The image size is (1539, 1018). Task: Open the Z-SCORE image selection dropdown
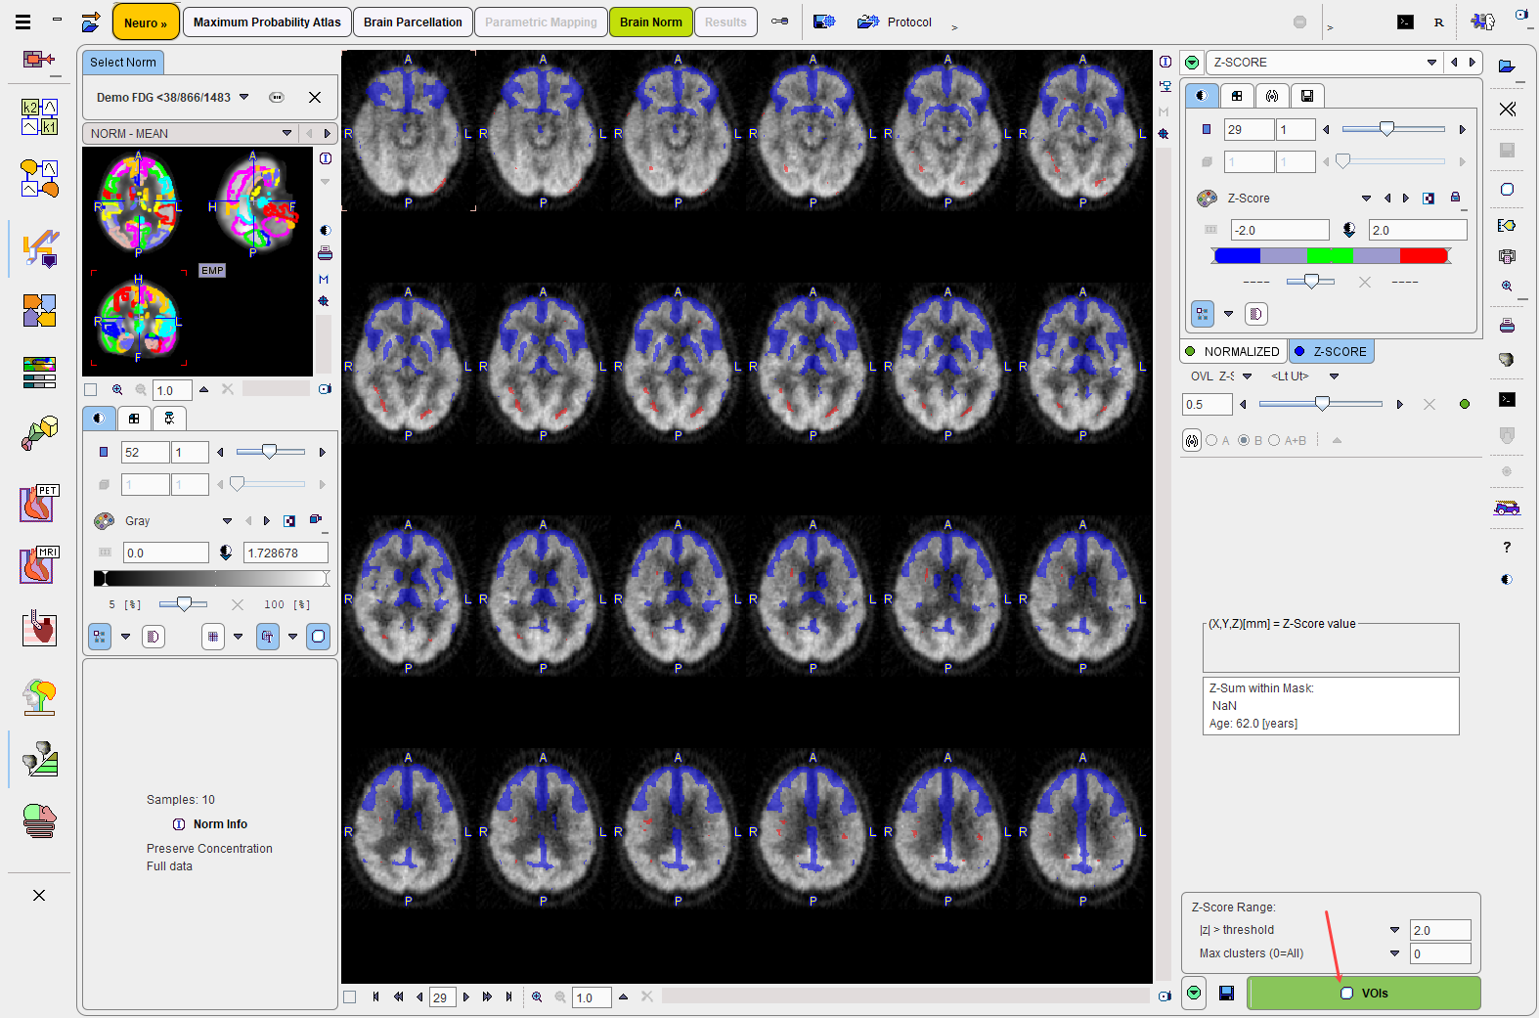click(x=1431, y=62)
